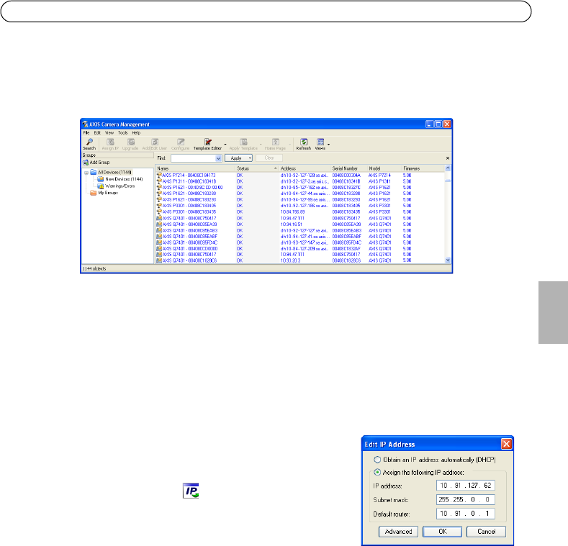Image resolution: width=568 pixels, height=546 pixels.
Task: Open the Find combo box dropdown
Action: 218,157
